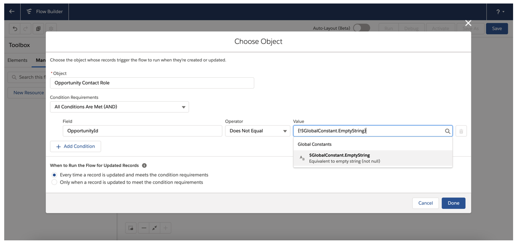
Task: Click the Debug button
Action: click(411, 29)
